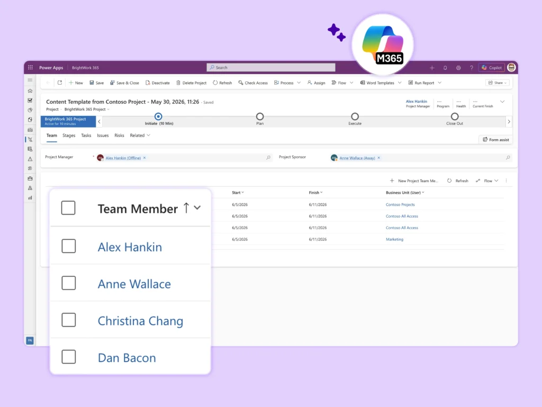Image resolution: width=542 pixels, height=407 pixels.
Task: Open the Related tab dropdown
Action: tap(140, 135)
